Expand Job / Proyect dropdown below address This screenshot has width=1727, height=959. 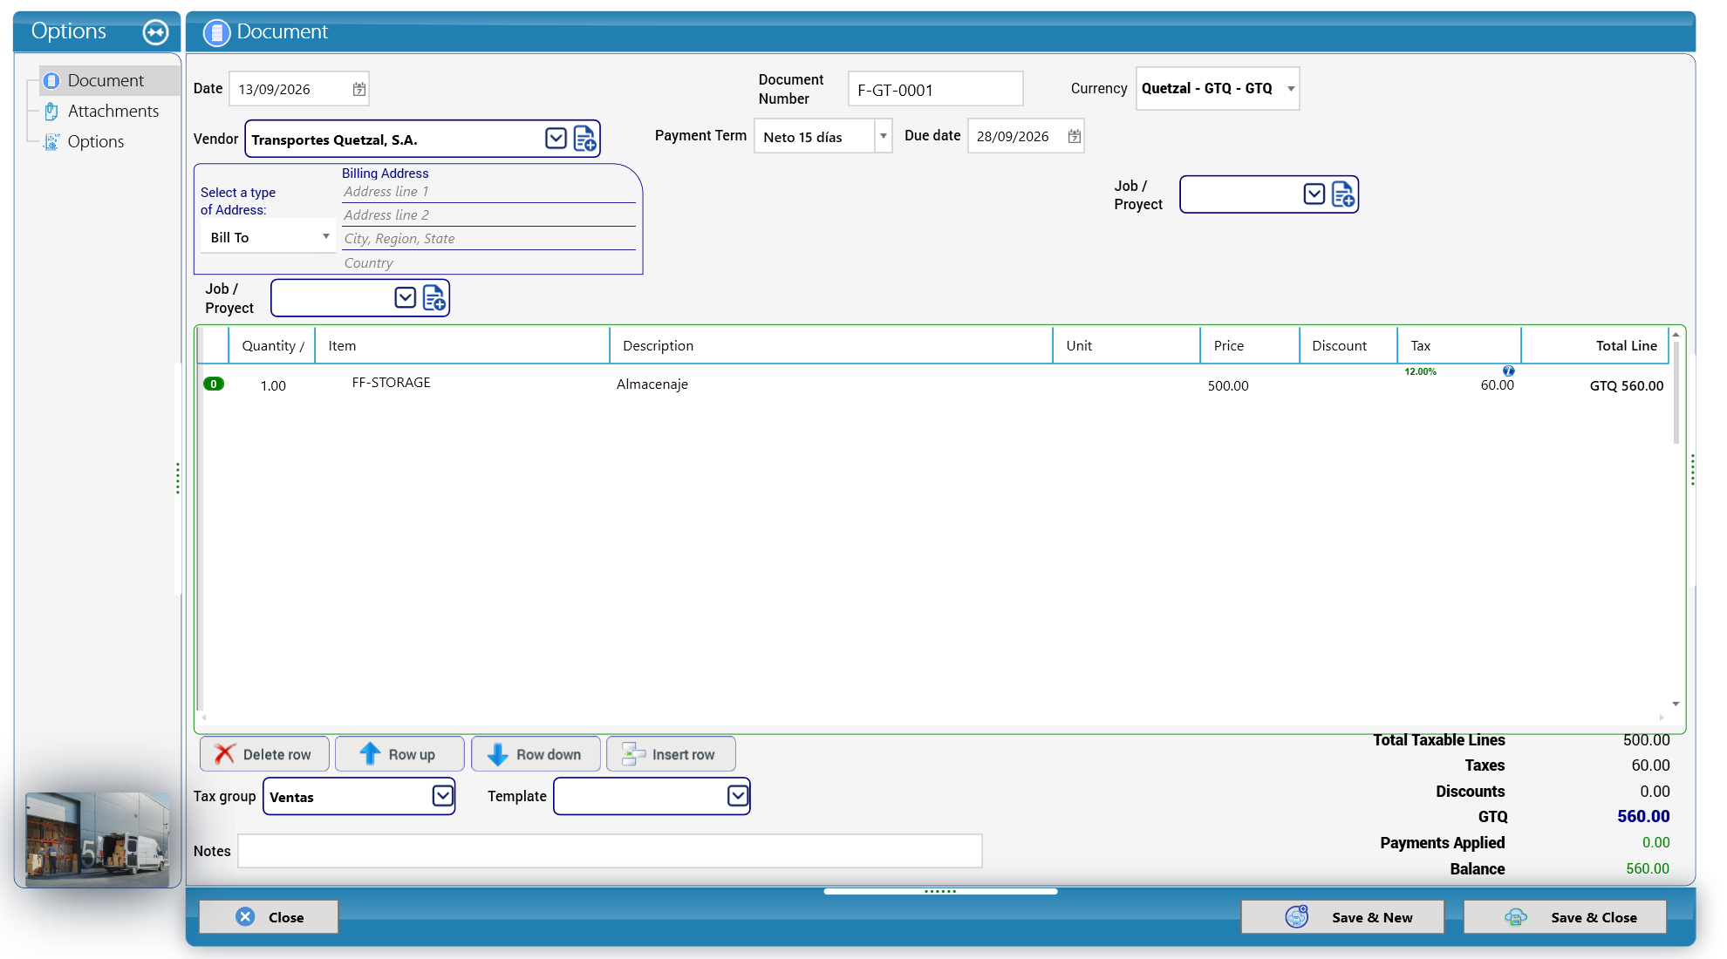coord(405,298)
